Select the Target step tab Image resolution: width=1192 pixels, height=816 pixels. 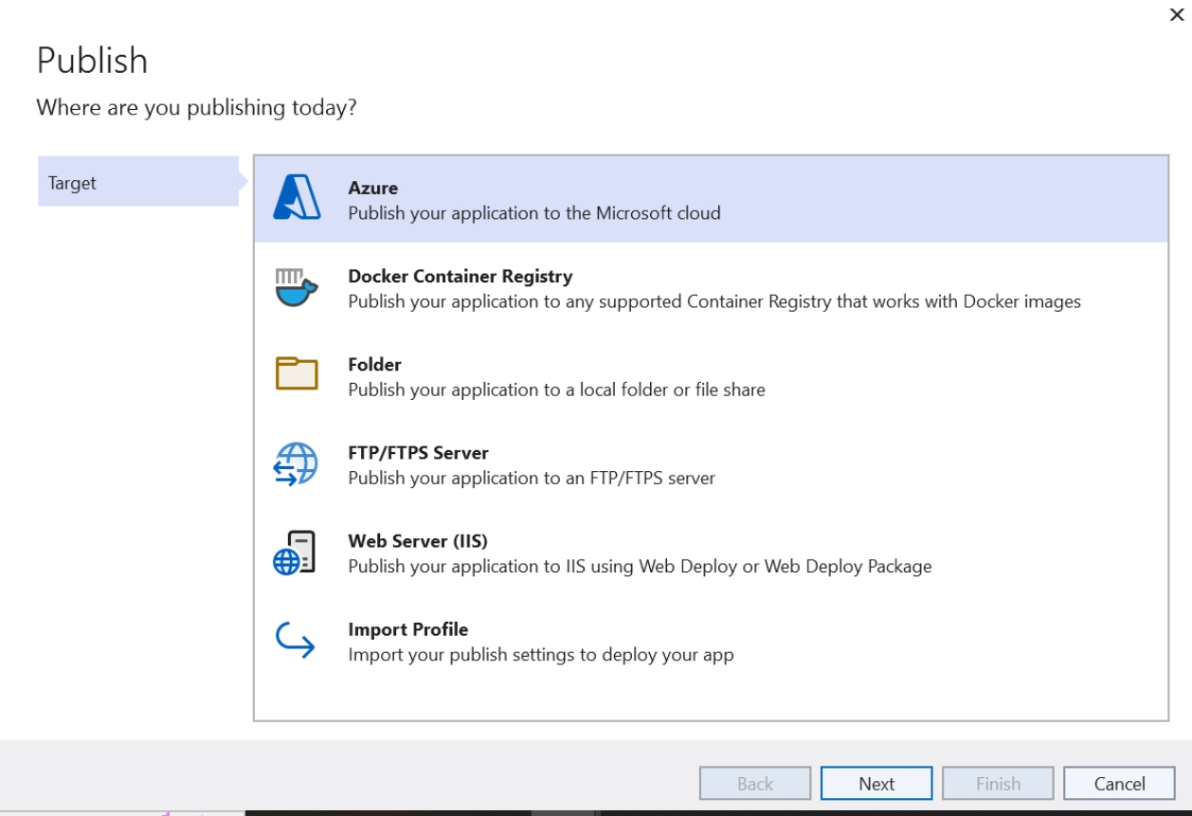pyautogui.click(x=137, y=182)
